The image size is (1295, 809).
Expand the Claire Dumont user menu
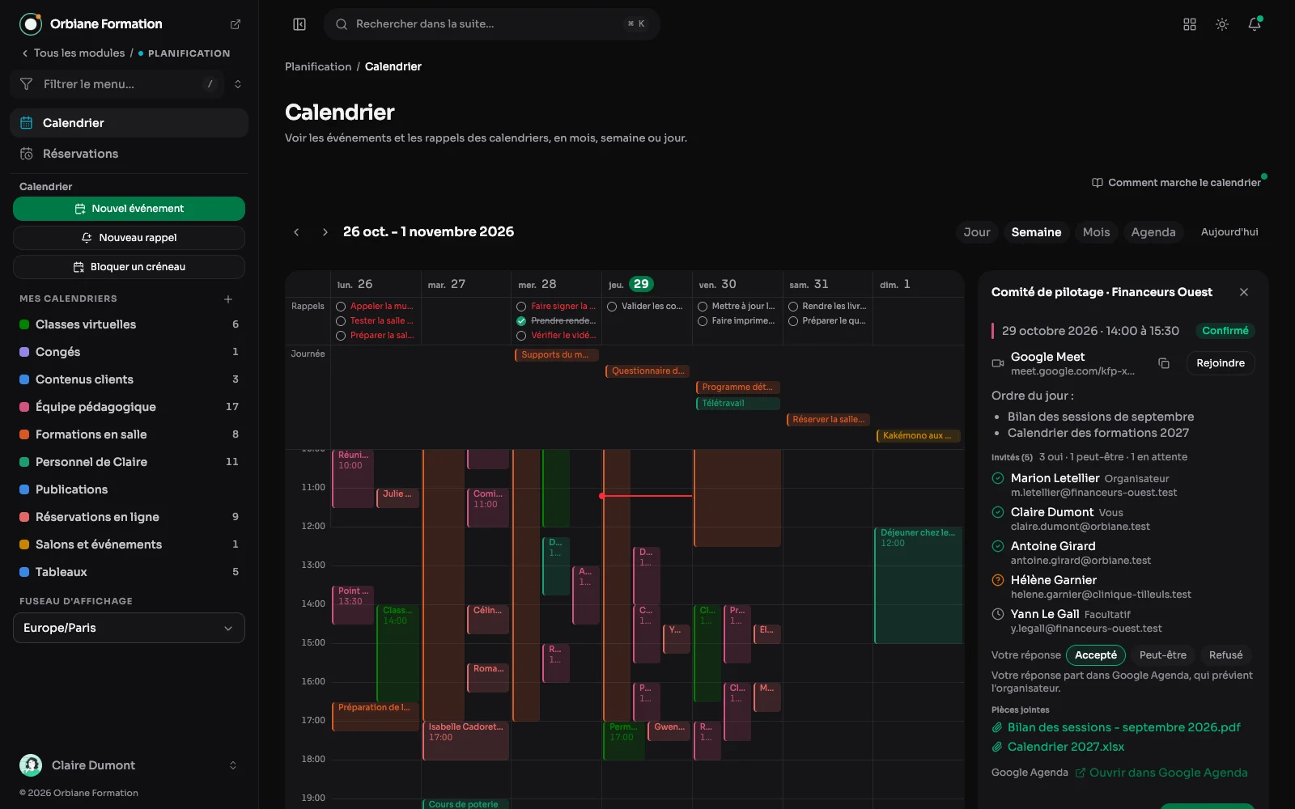click(233, 765)
